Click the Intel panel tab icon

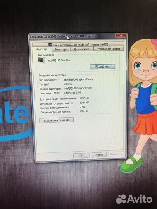tap(50, 45)
